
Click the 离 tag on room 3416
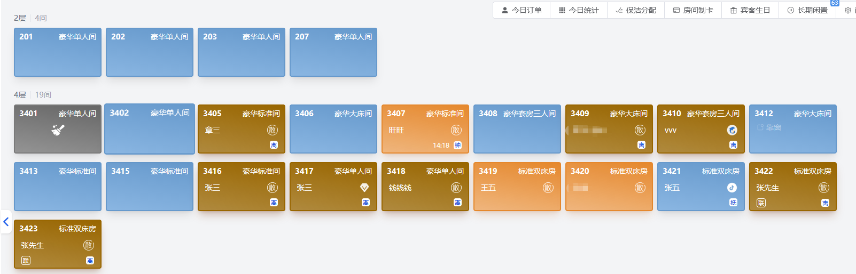[274, 203]
